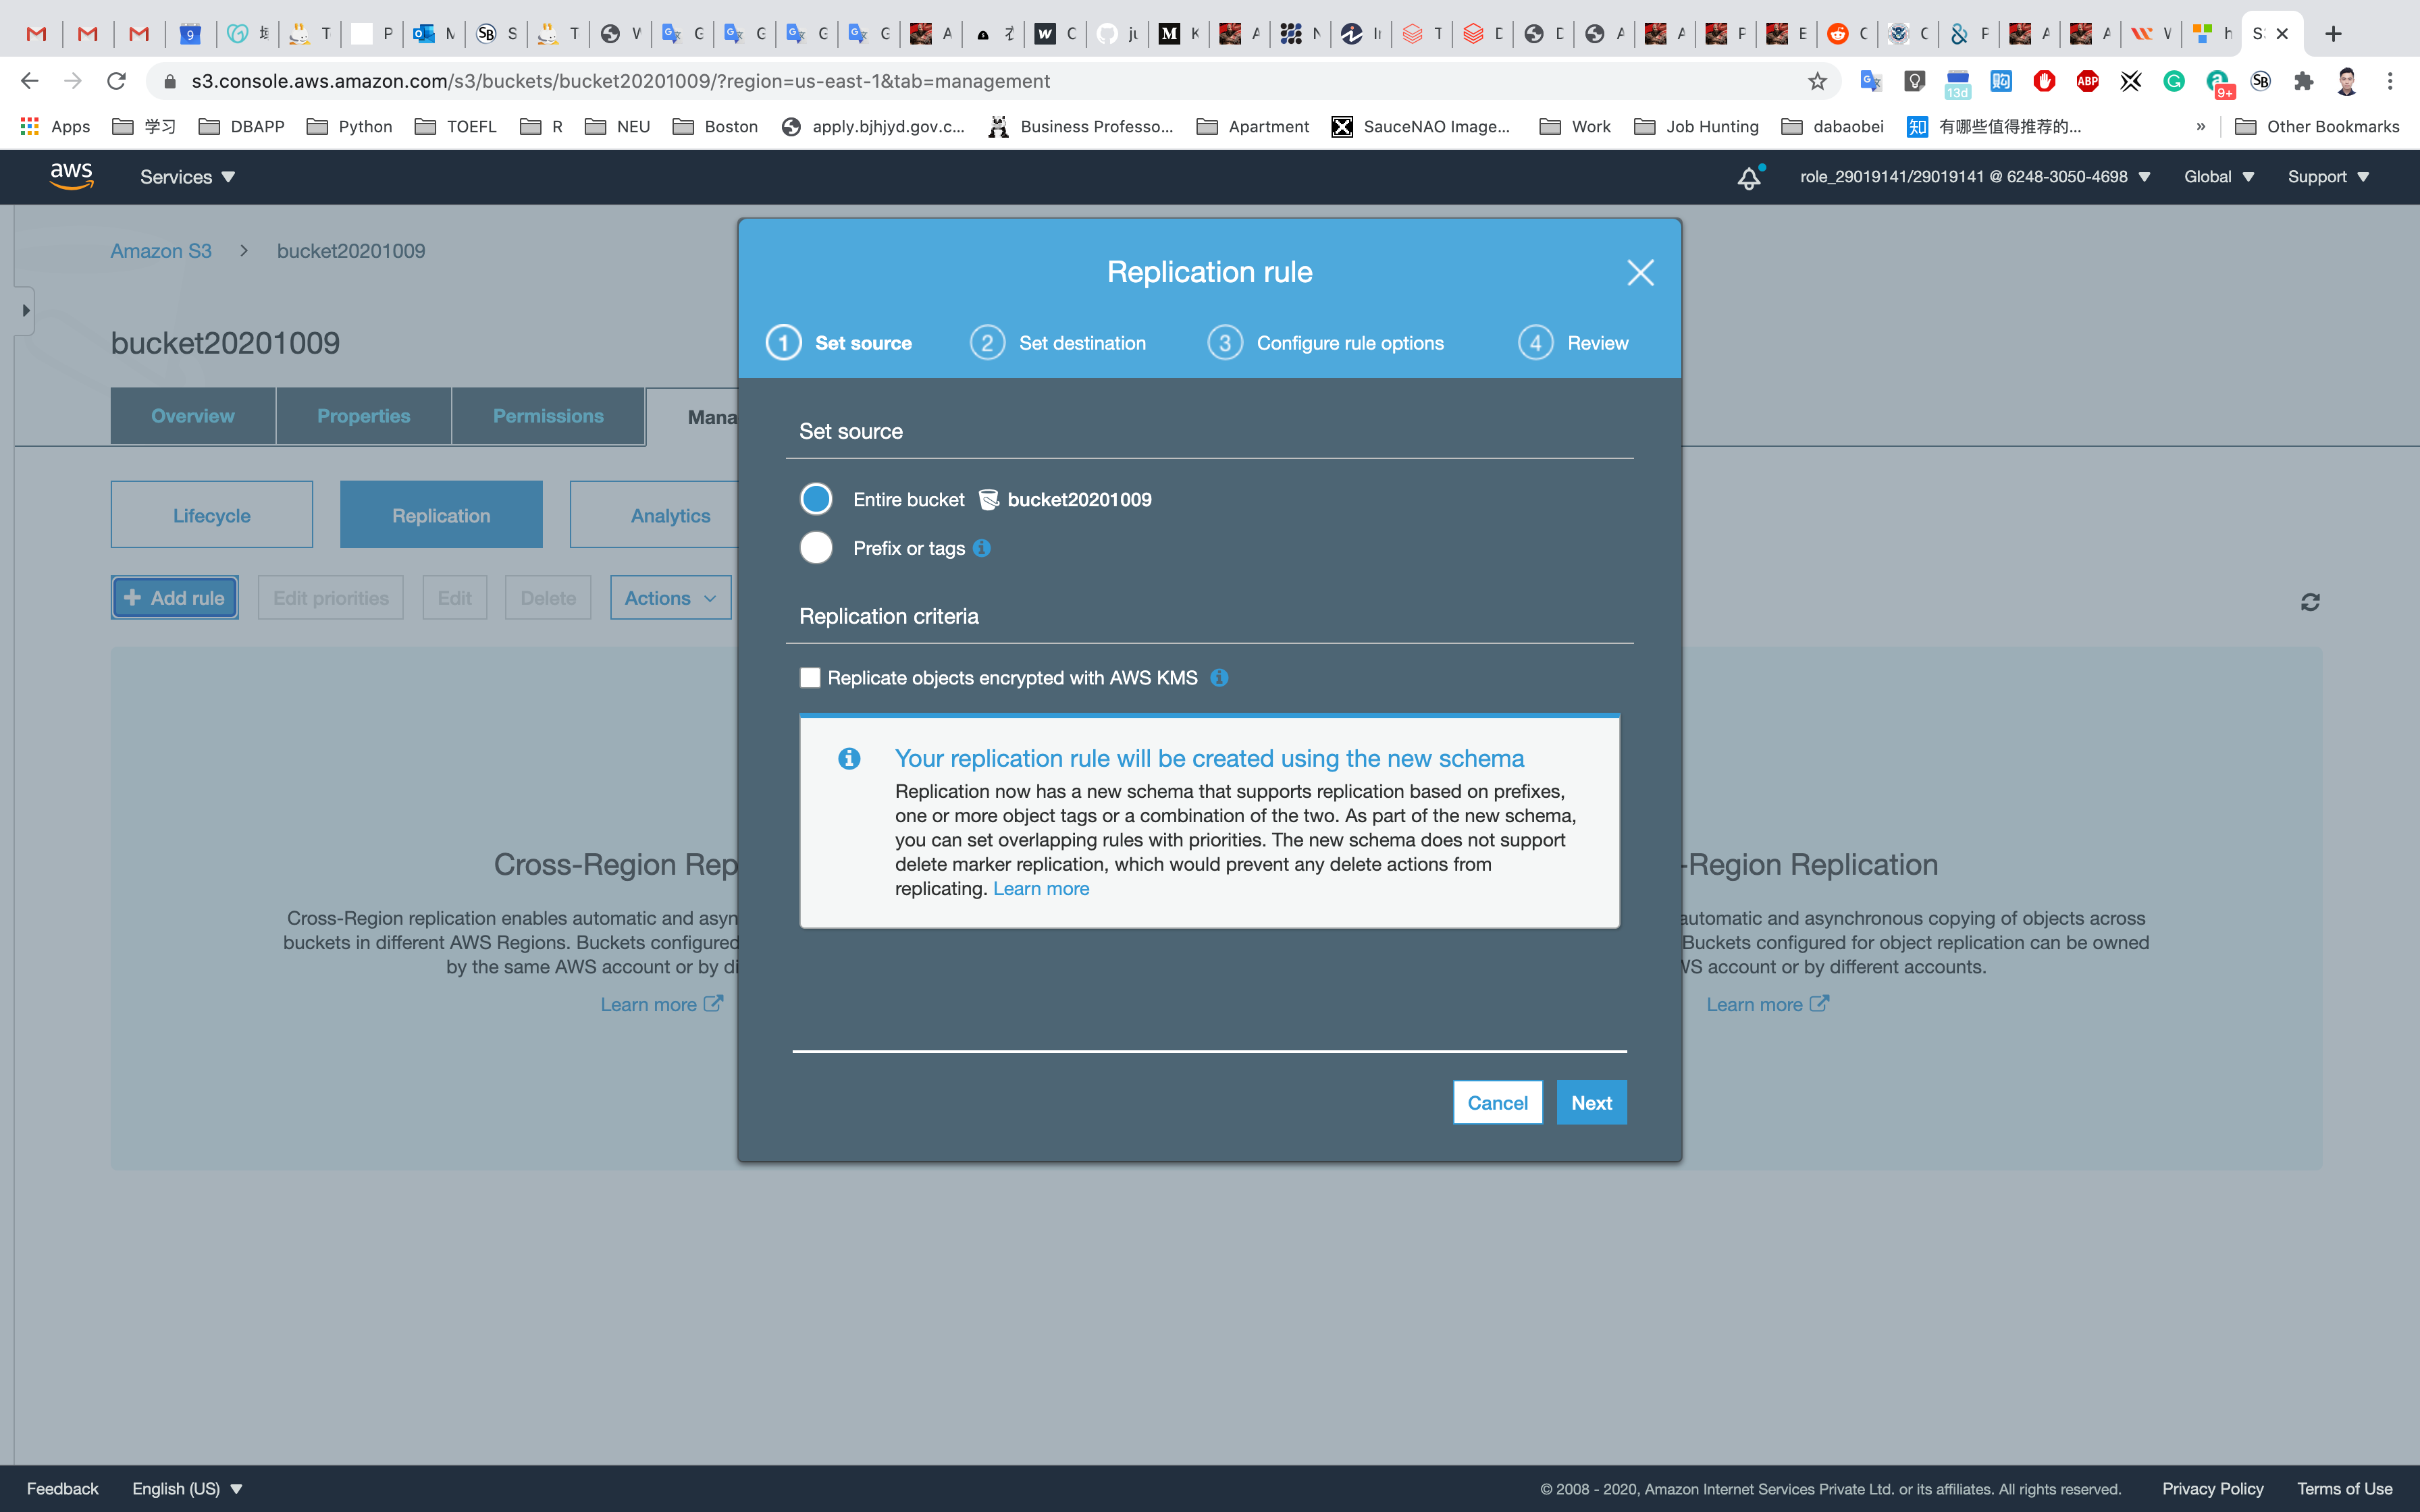This screenshot has width=2420, height=1512.
Task: Open the Lifecycle management section
Action: 212,515
